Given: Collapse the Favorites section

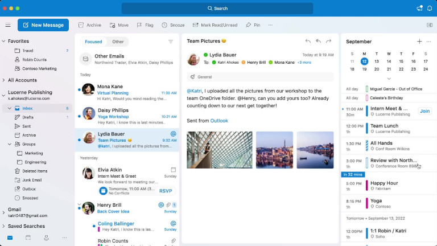Looking at the screenshot, I should click(3, 41).
